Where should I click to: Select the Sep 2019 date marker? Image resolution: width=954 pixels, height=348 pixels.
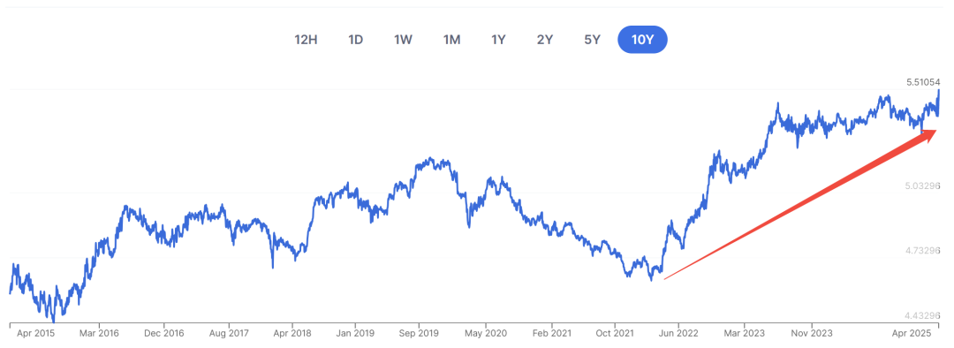click(420, 334)
